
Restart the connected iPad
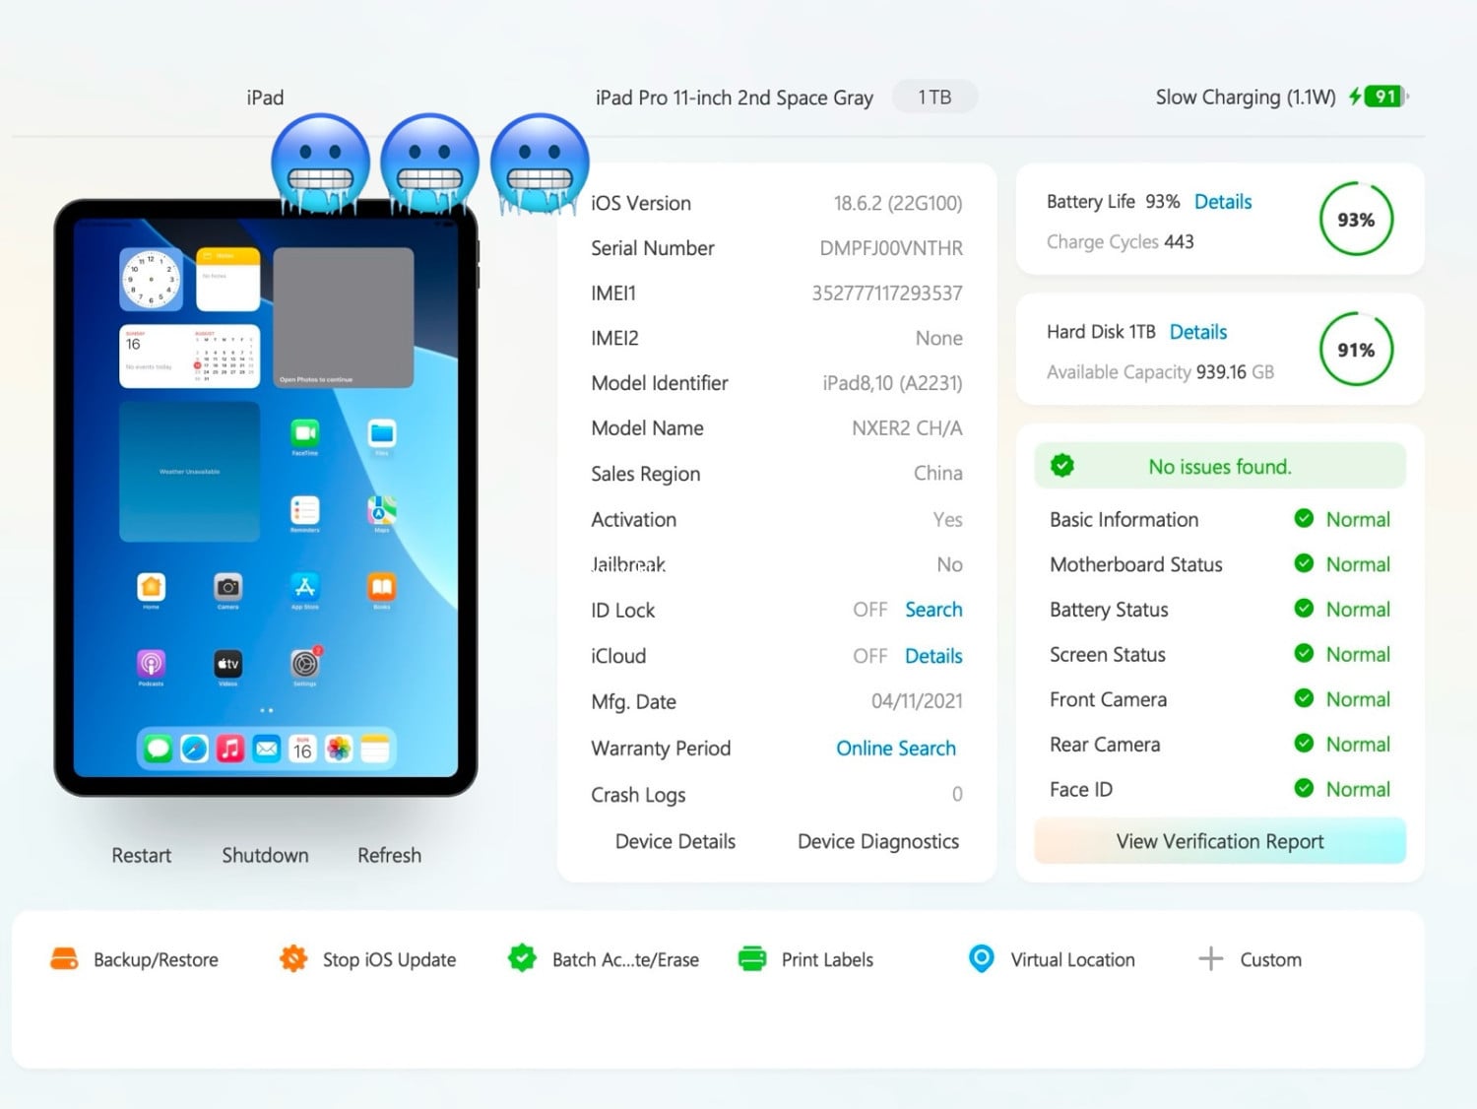tap(141, 855)
